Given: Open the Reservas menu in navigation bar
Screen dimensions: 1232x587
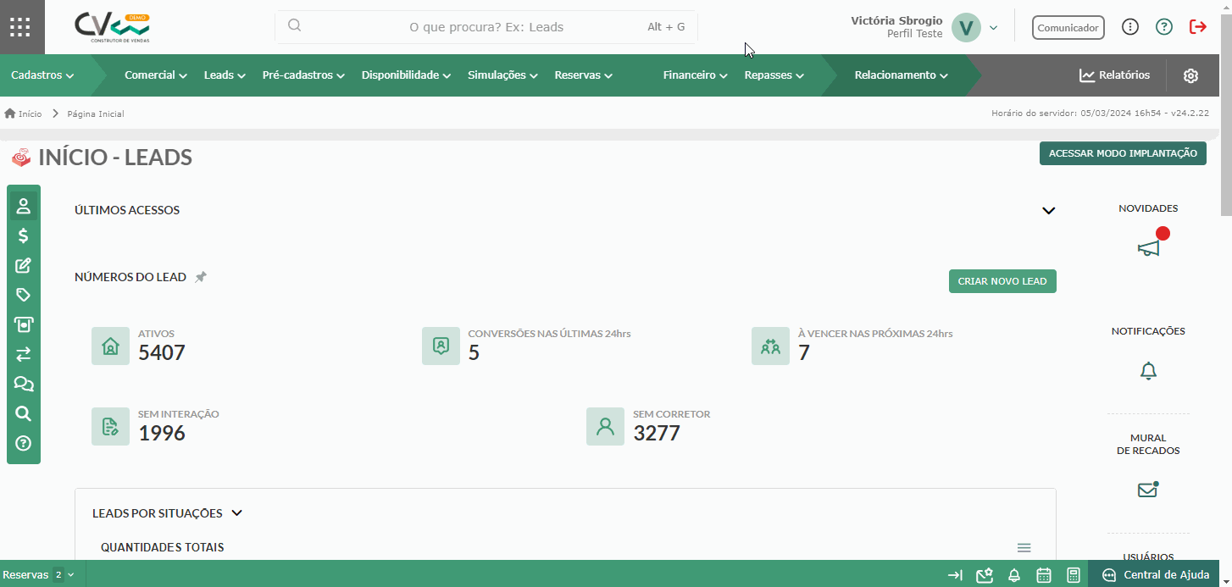Looking at the screenshot, I should (x=584, y=75).
